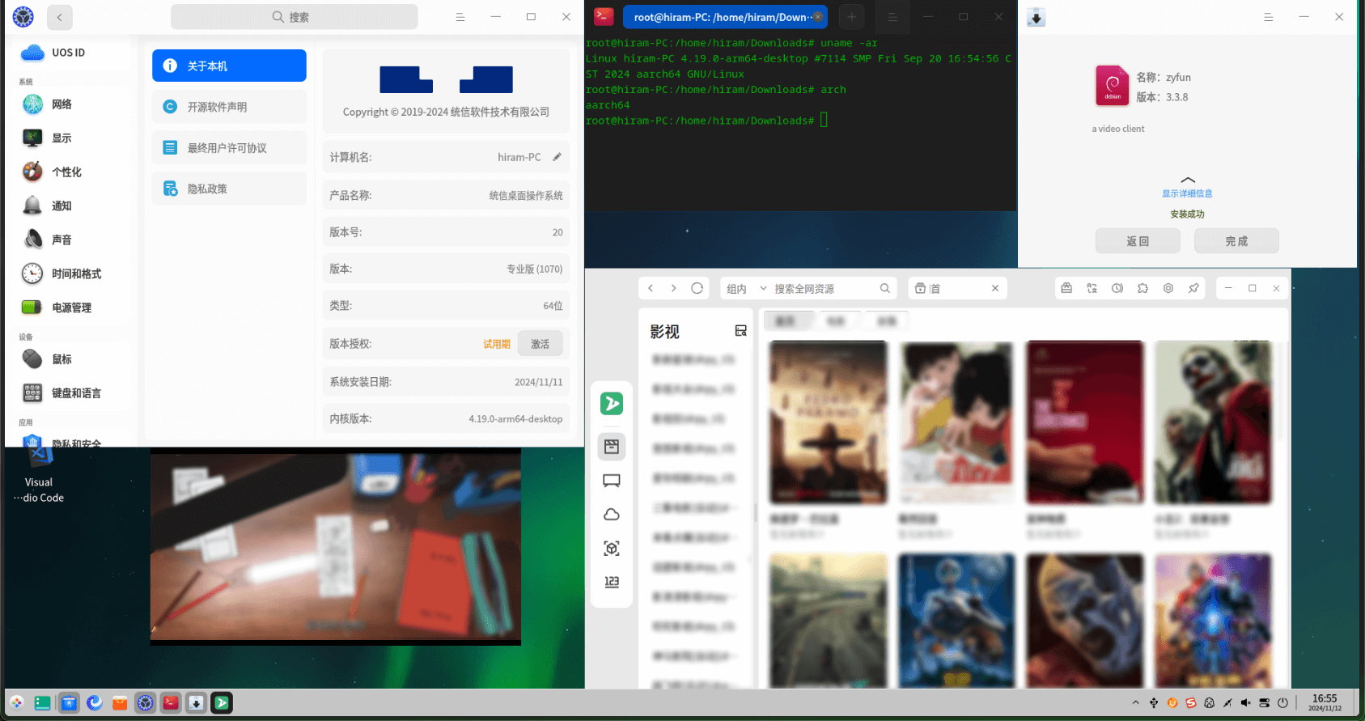1365x721 pixels.
Task: Click the plugin puzzle icon in zyfun toolbar
Action: (x=1142, y=288)
